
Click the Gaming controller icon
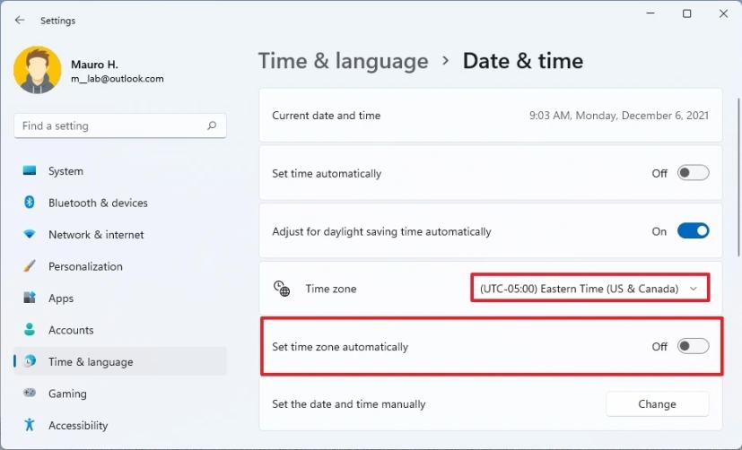tap(30, 393)
